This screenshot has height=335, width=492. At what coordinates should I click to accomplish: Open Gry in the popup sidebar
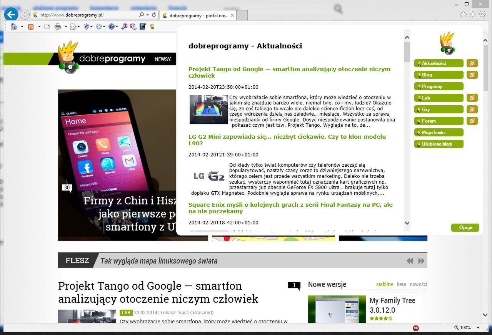tap(439, 109)
